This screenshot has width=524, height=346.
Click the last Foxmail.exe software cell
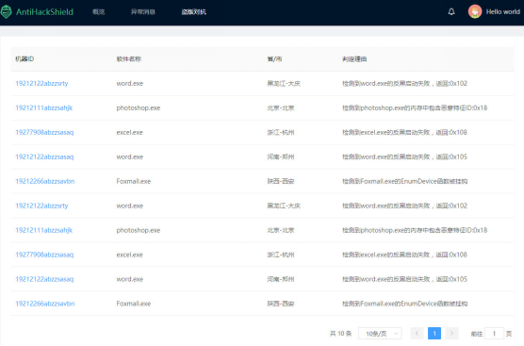click(x=134, y=304)
